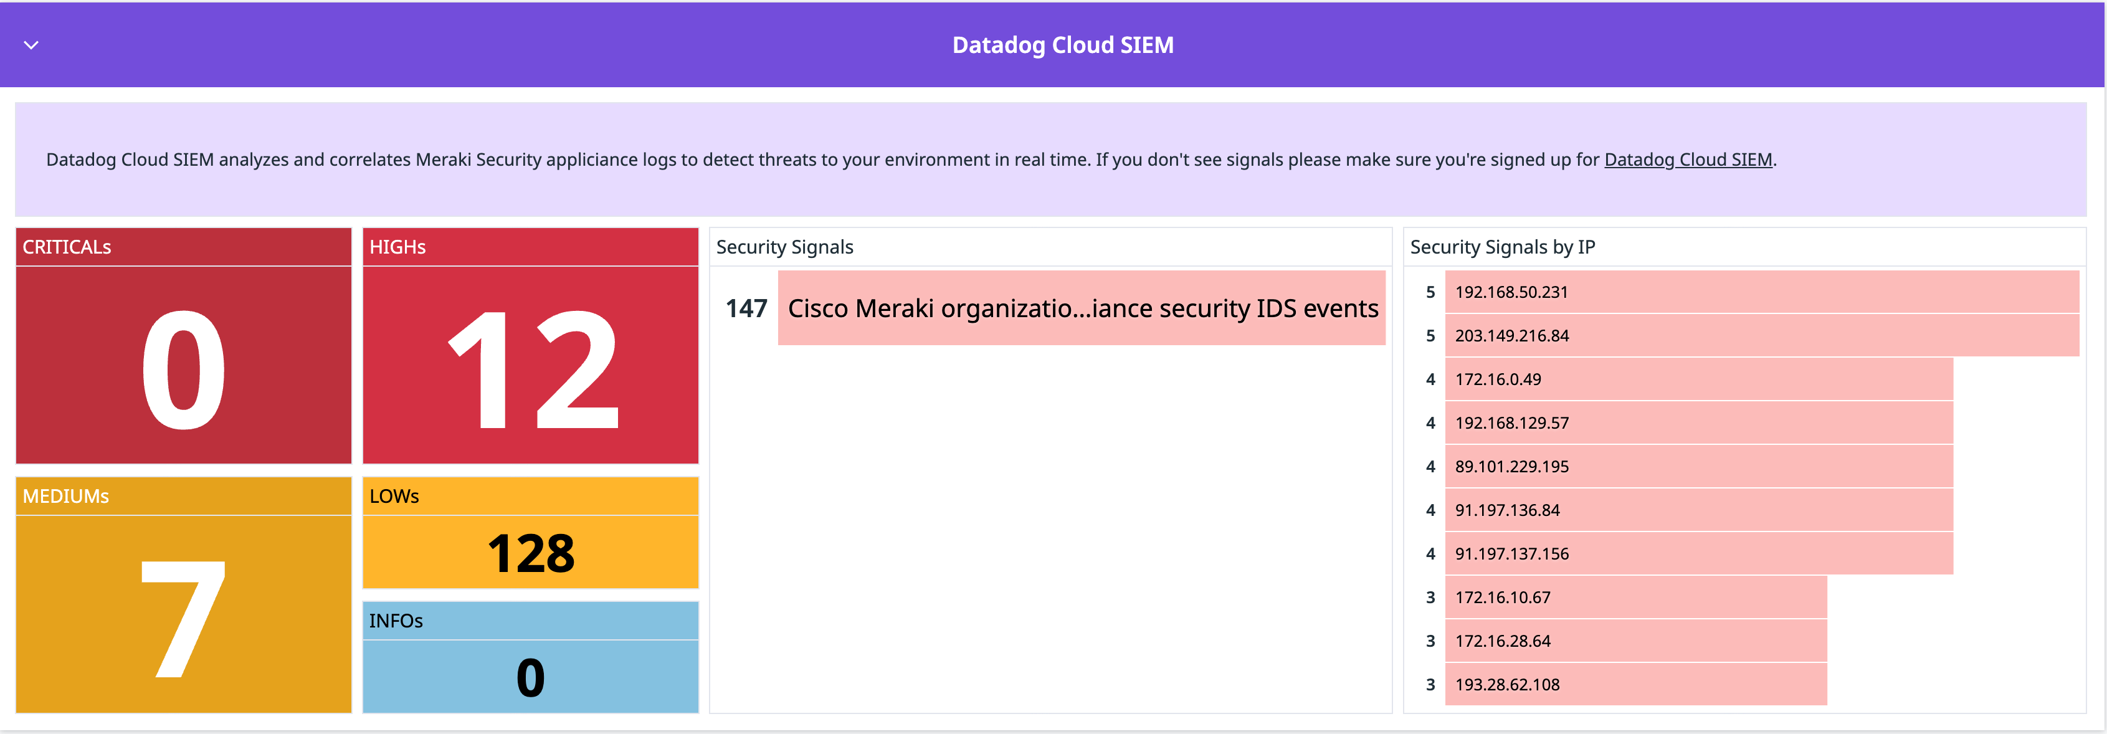Click the 91.197.136.84 entry
This screenshot has width=2107, height=734.
[x=1698, y=510]
